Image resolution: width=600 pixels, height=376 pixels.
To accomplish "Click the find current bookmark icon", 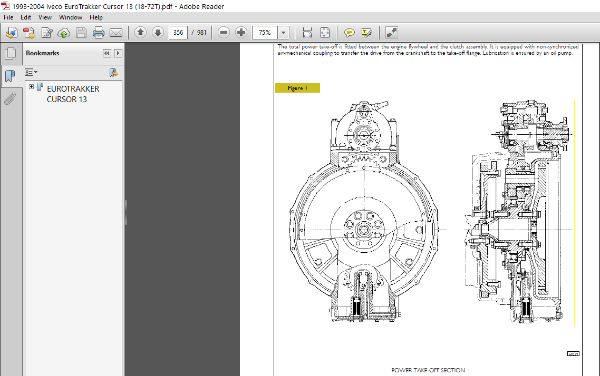I will click(114, 72).
